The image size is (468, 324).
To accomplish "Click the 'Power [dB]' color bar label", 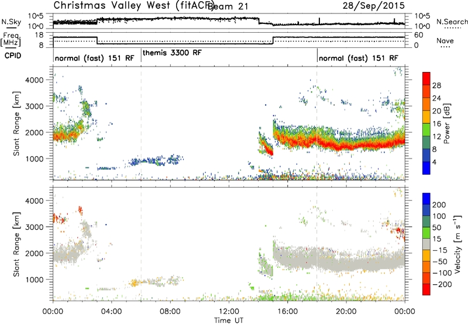I will point(446,123).
